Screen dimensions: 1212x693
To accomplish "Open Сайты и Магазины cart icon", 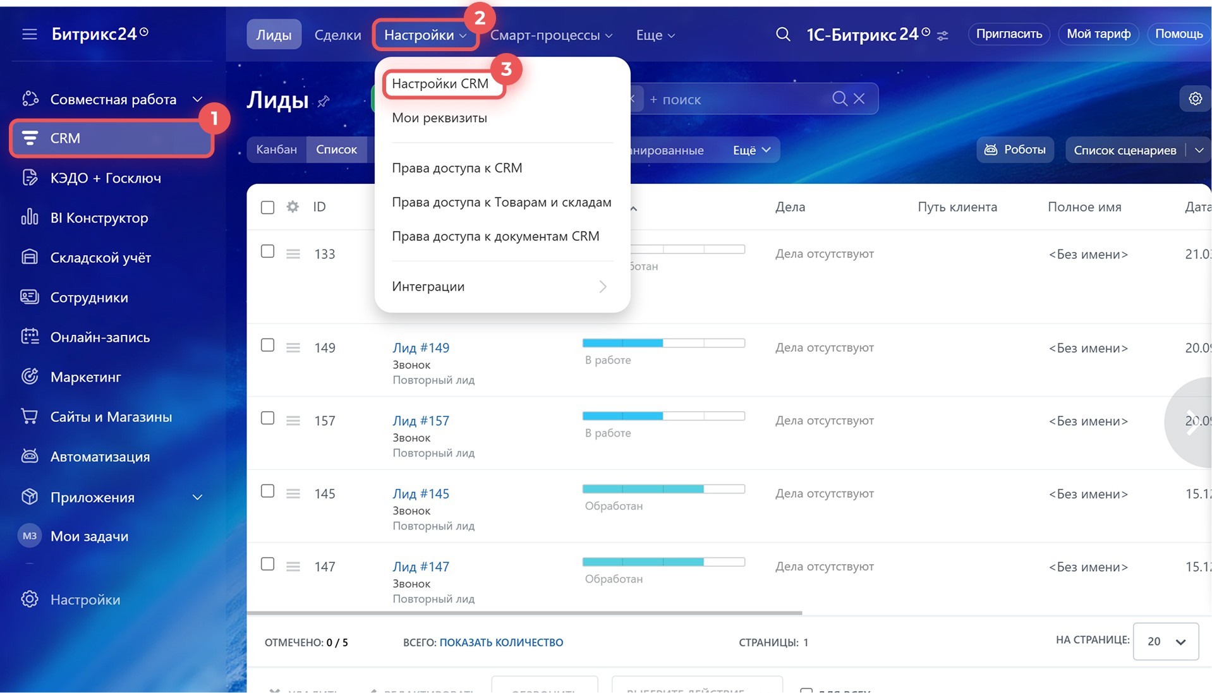I will (30, 416).
